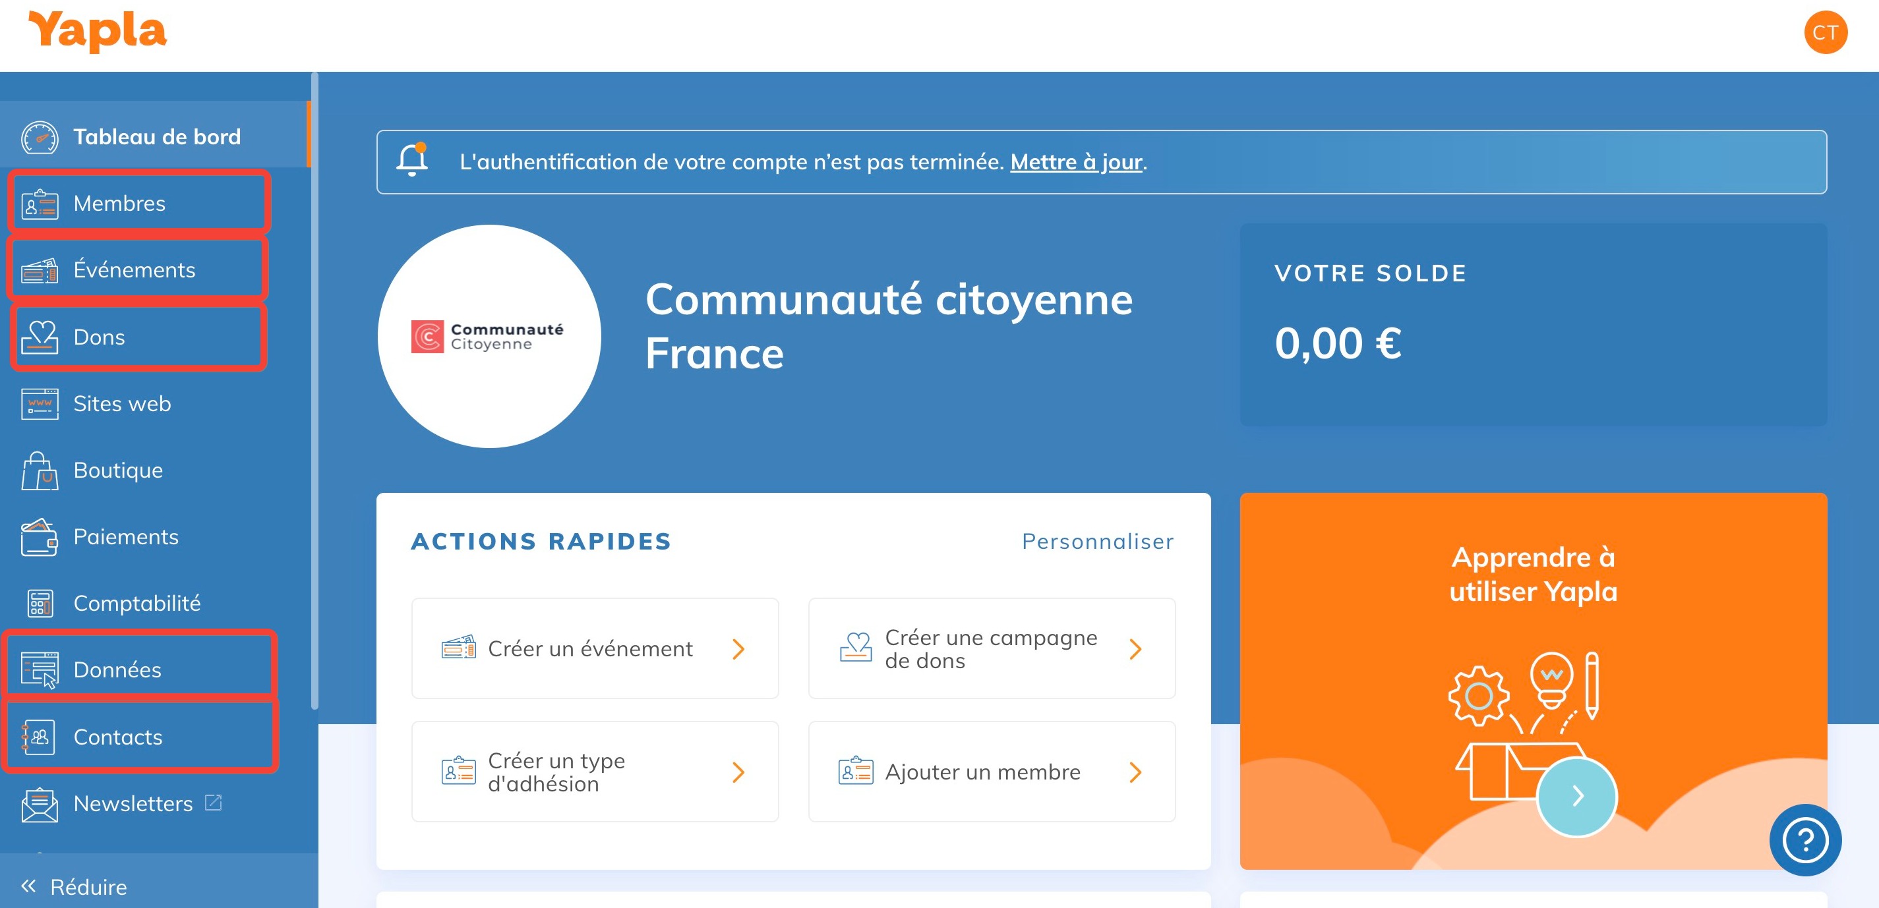Click chevron arrow of Créer un type d'adhésion
The height and width of the screenshot is (908, 1879).
click(738, 772)
